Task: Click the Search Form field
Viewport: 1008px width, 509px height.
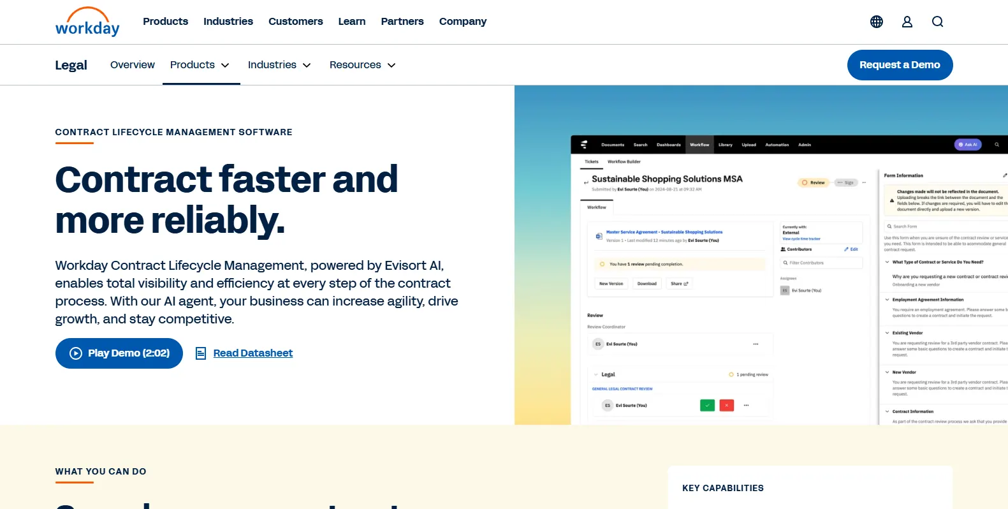Action: click(x=946, y=226)
